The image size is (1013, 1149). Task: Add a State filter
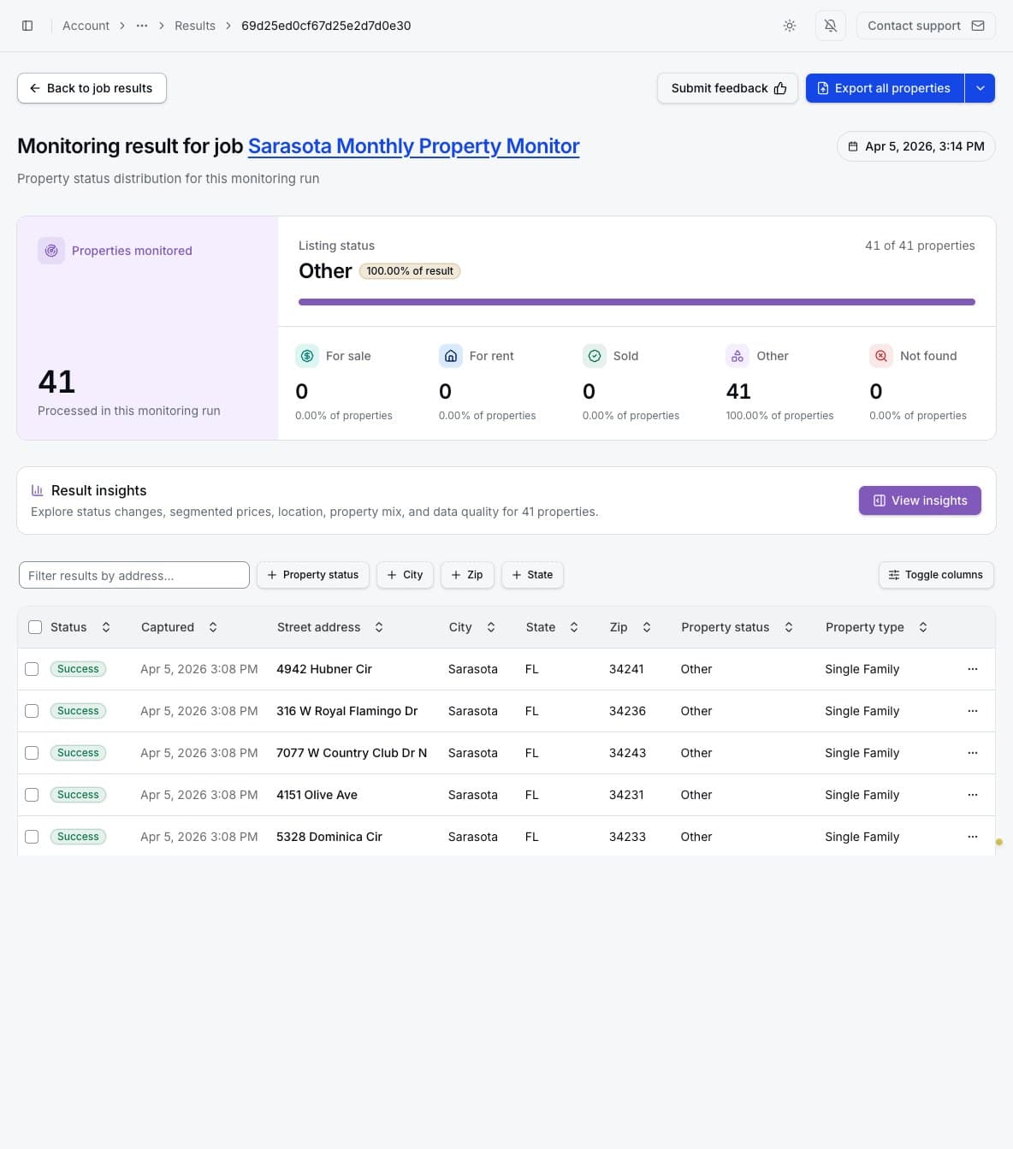(x=532, y=575)
